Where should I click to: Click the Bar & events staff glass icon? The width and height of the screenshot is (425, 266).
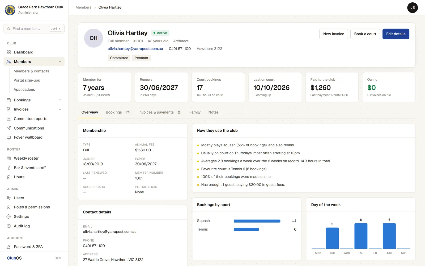tap(9, 168)
